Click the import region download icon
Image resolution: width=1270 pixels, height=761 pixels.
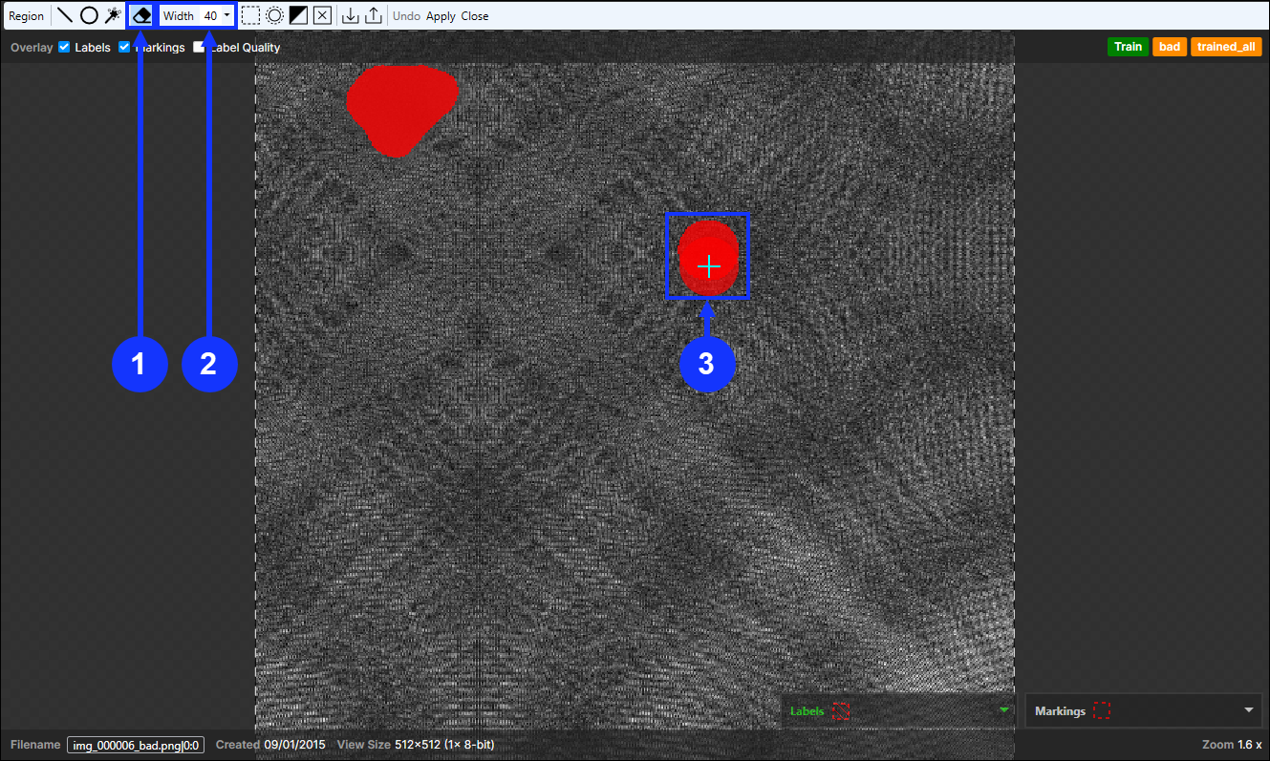[x=351, y=15]
